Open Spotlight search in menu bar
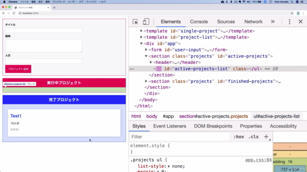The image size is (307, 172). pyautogui.click(x=292, y=2)
